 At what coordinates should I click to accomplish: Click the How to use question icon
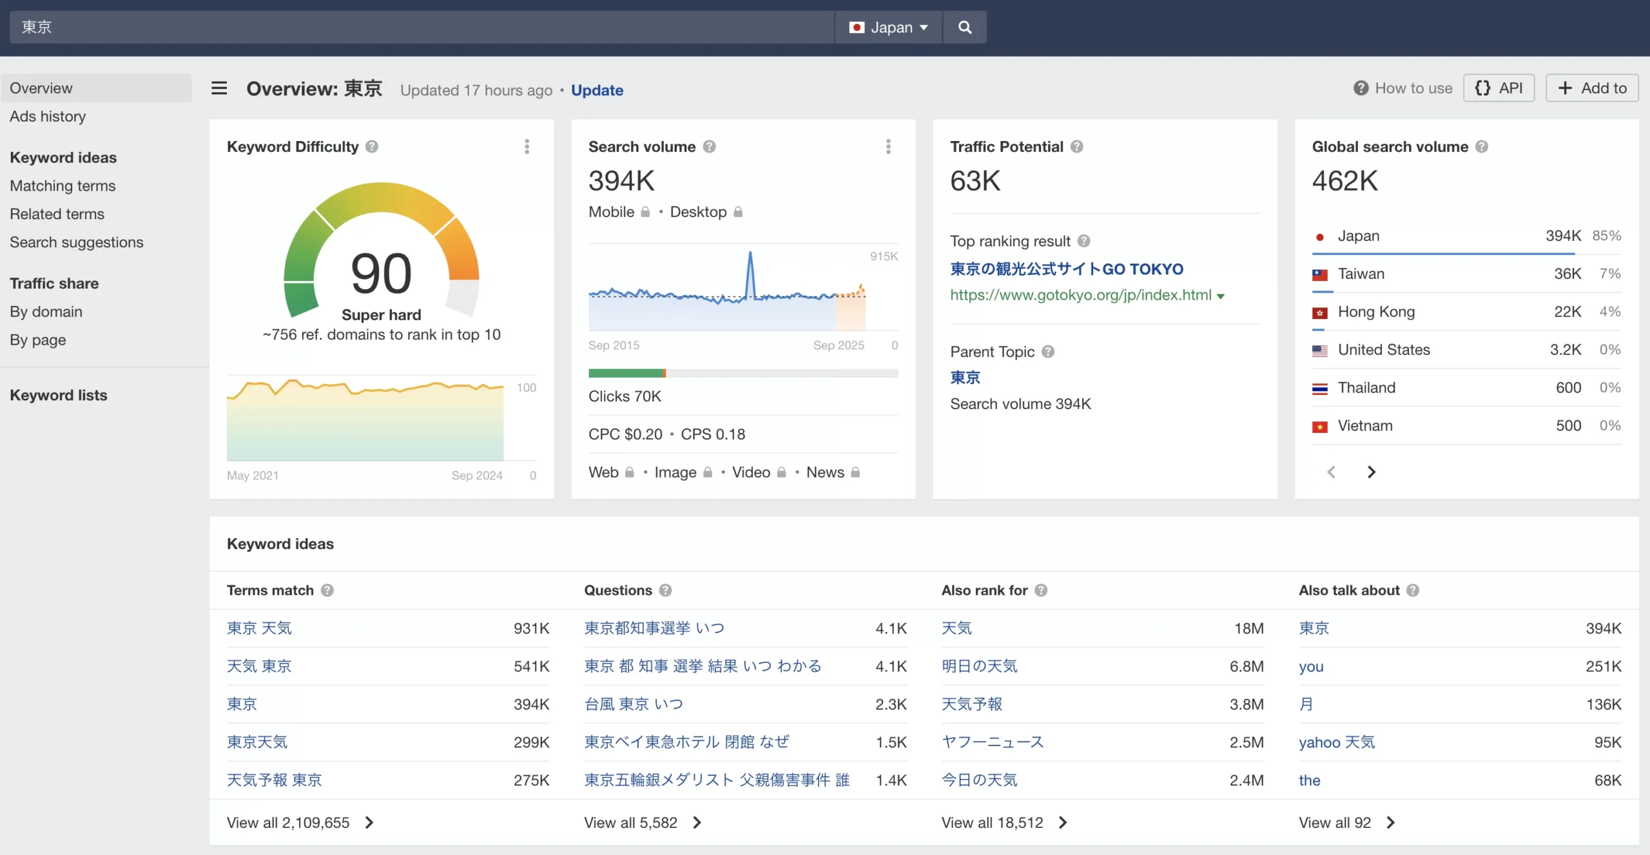tap(1361, 88)
